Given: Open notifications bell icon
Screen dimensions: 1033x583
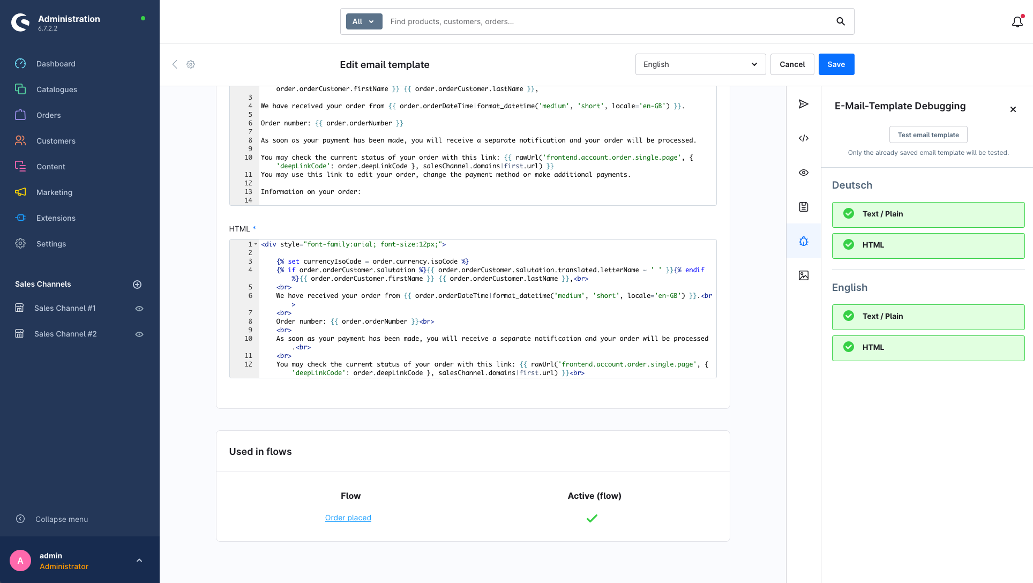Looking at the screenshot, I should 1017,22.
